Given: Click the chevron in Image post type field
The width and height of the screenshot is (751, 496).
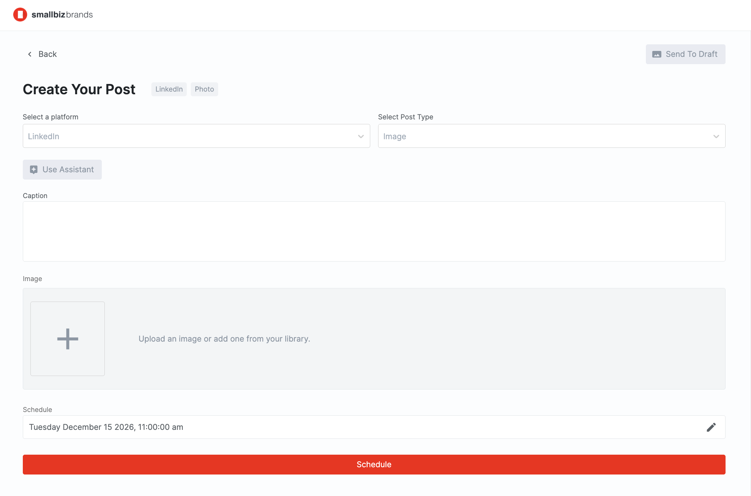Looking at the screenshot, I should (x=716, y=137).
